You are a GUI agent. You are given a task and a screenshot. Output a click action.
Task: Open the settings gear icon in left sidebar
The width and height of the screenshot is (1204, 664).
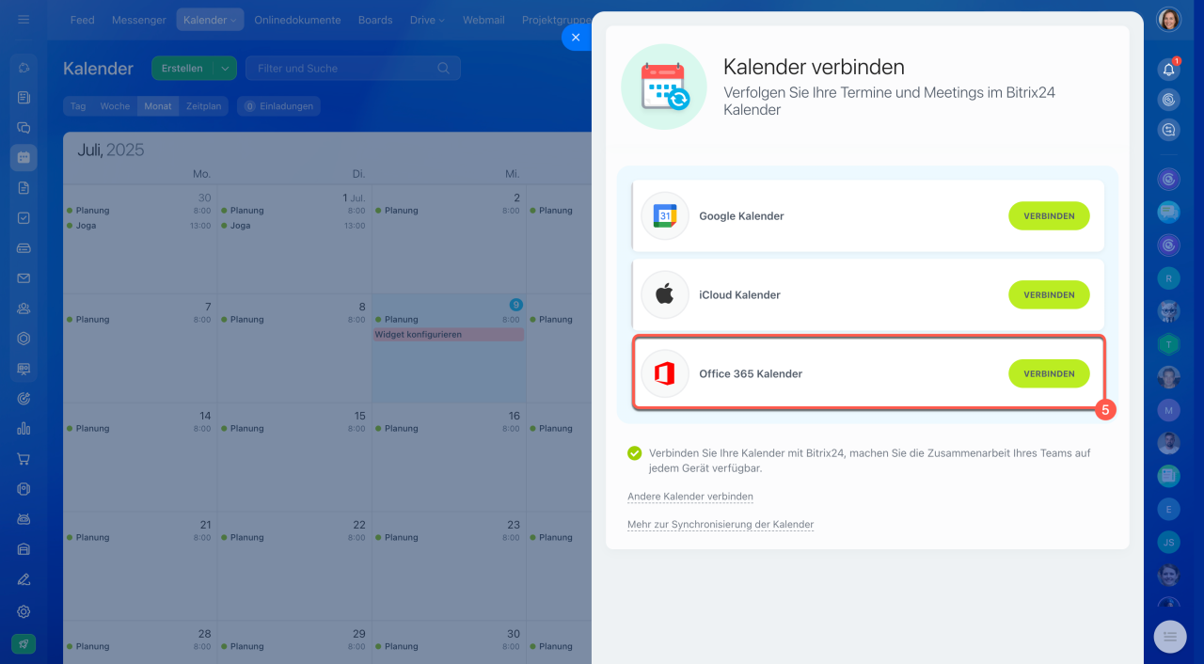pyautogui.click(x=24, y=611)
